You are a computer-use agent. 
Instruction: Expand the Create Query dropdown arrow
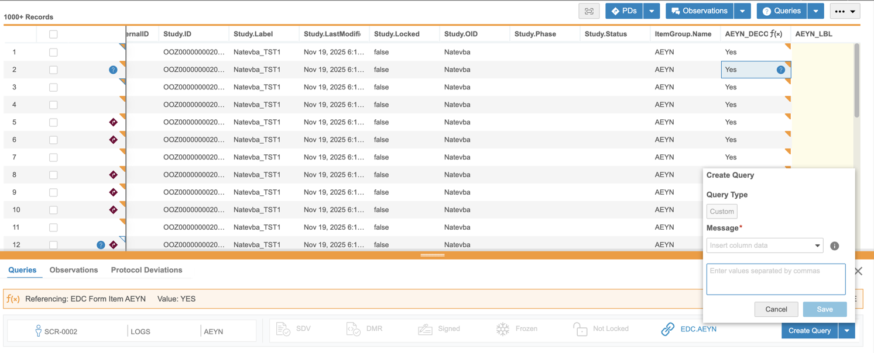pyautogui.click(x=846, y=331)
